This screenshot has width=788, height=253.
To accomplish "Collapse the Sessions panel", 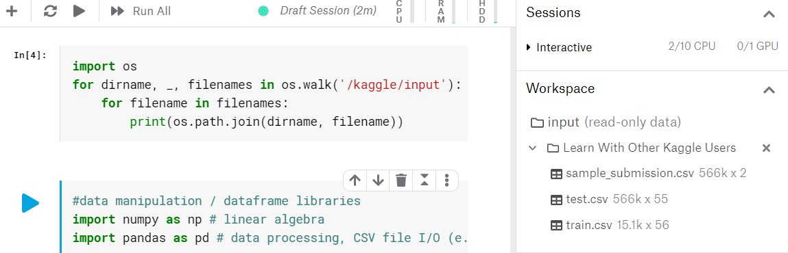I will tap(768, 14).
